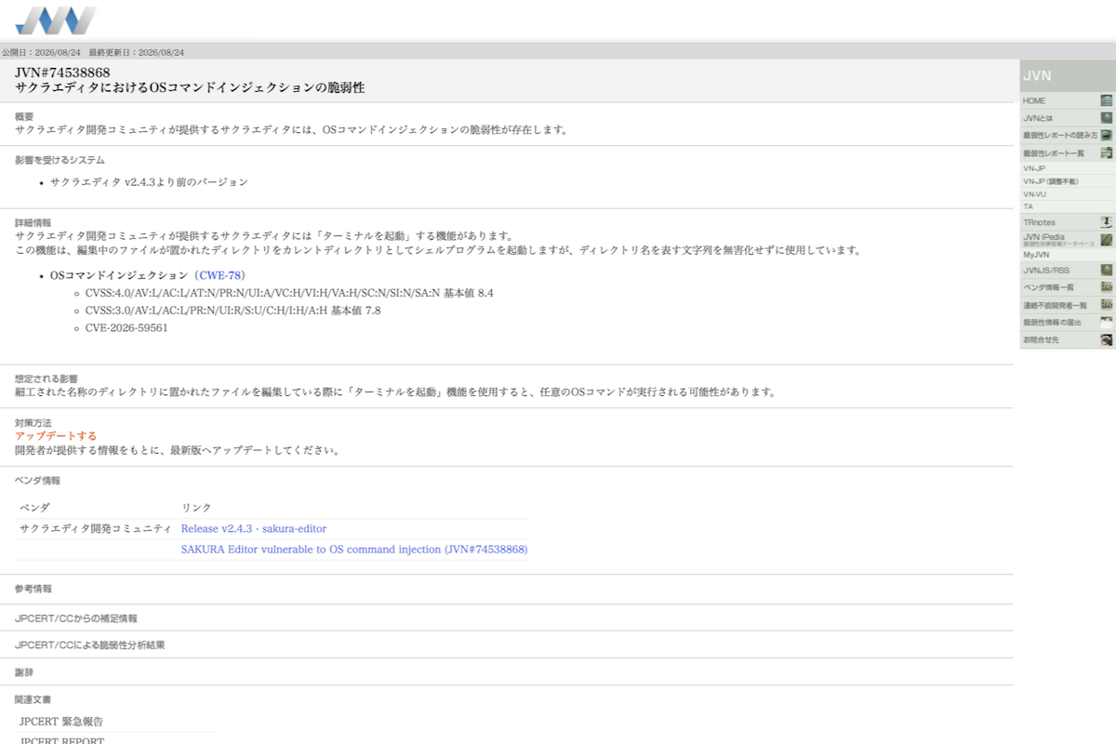This screenshot has height=744, width=1116.
Task: Click the 概要 section heading
Action: pyautogui.click(x=24, y=117)
